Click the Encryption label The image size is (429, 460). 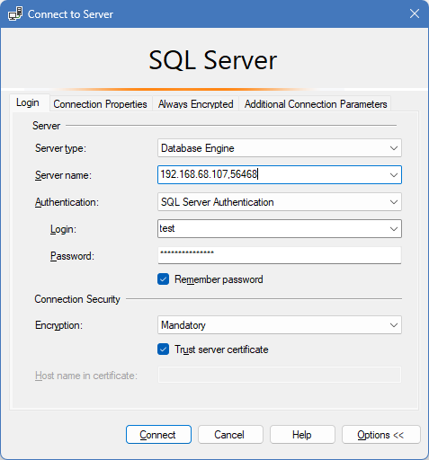tap(58, 325)
